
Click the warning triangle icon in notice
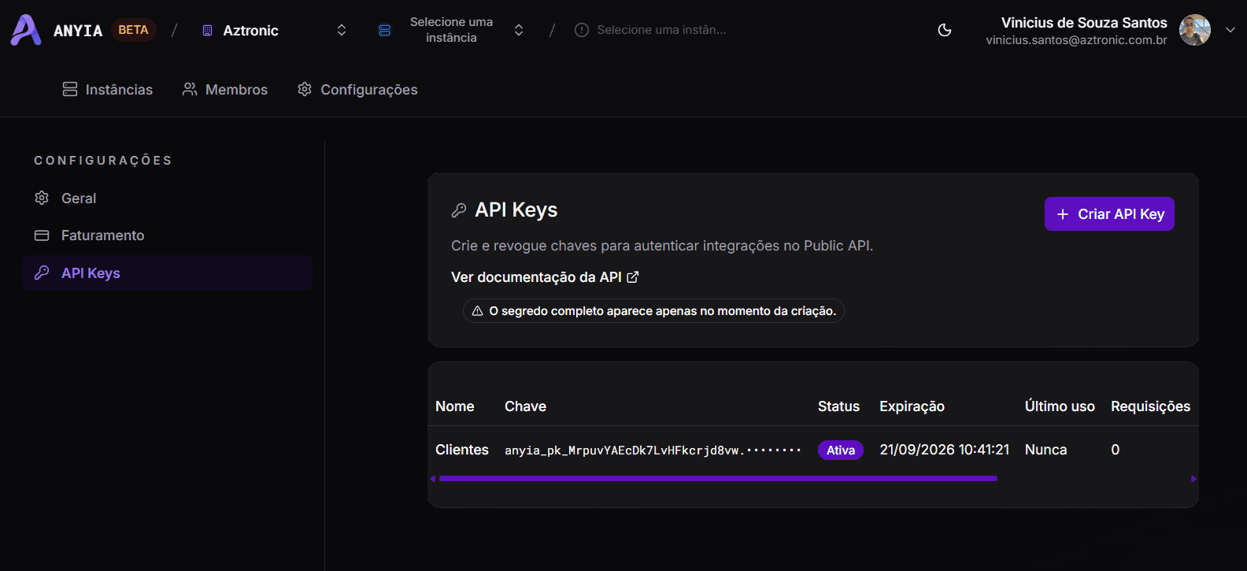click(477, 311)
